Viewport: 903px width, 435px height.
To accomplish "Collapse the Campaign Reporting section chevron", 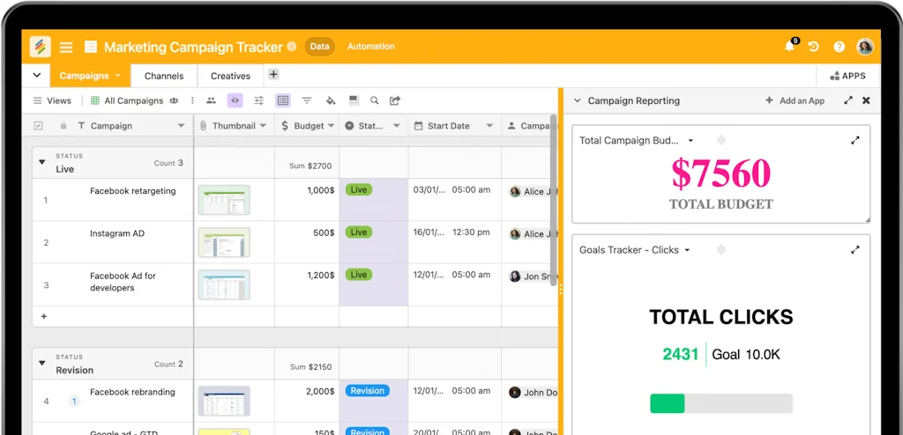I will tap(577, 100).
